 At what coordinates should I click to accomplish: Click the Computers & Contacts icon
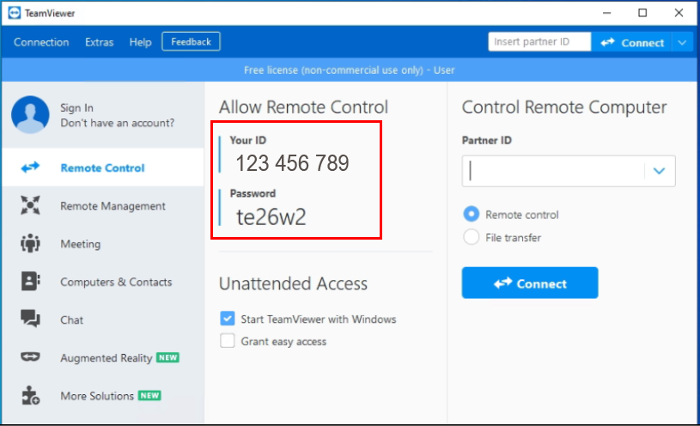pos(30,282)
